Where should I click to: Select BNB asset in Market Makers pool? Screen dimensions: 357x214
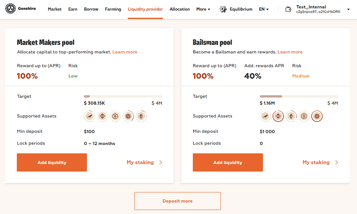(102, 116)
